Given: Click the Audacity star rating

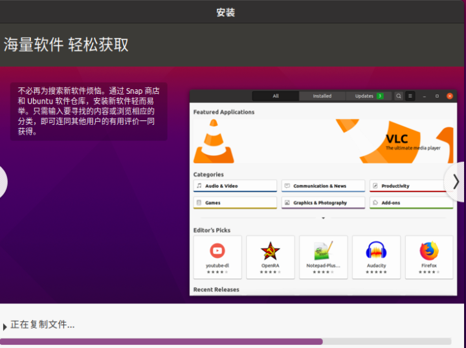Looking at the screenshot, I should [376, 272].
